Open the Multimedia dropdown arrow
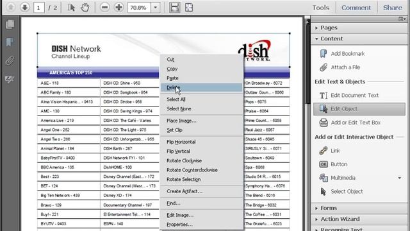This screenshot has height=231, width=410. 400,178
